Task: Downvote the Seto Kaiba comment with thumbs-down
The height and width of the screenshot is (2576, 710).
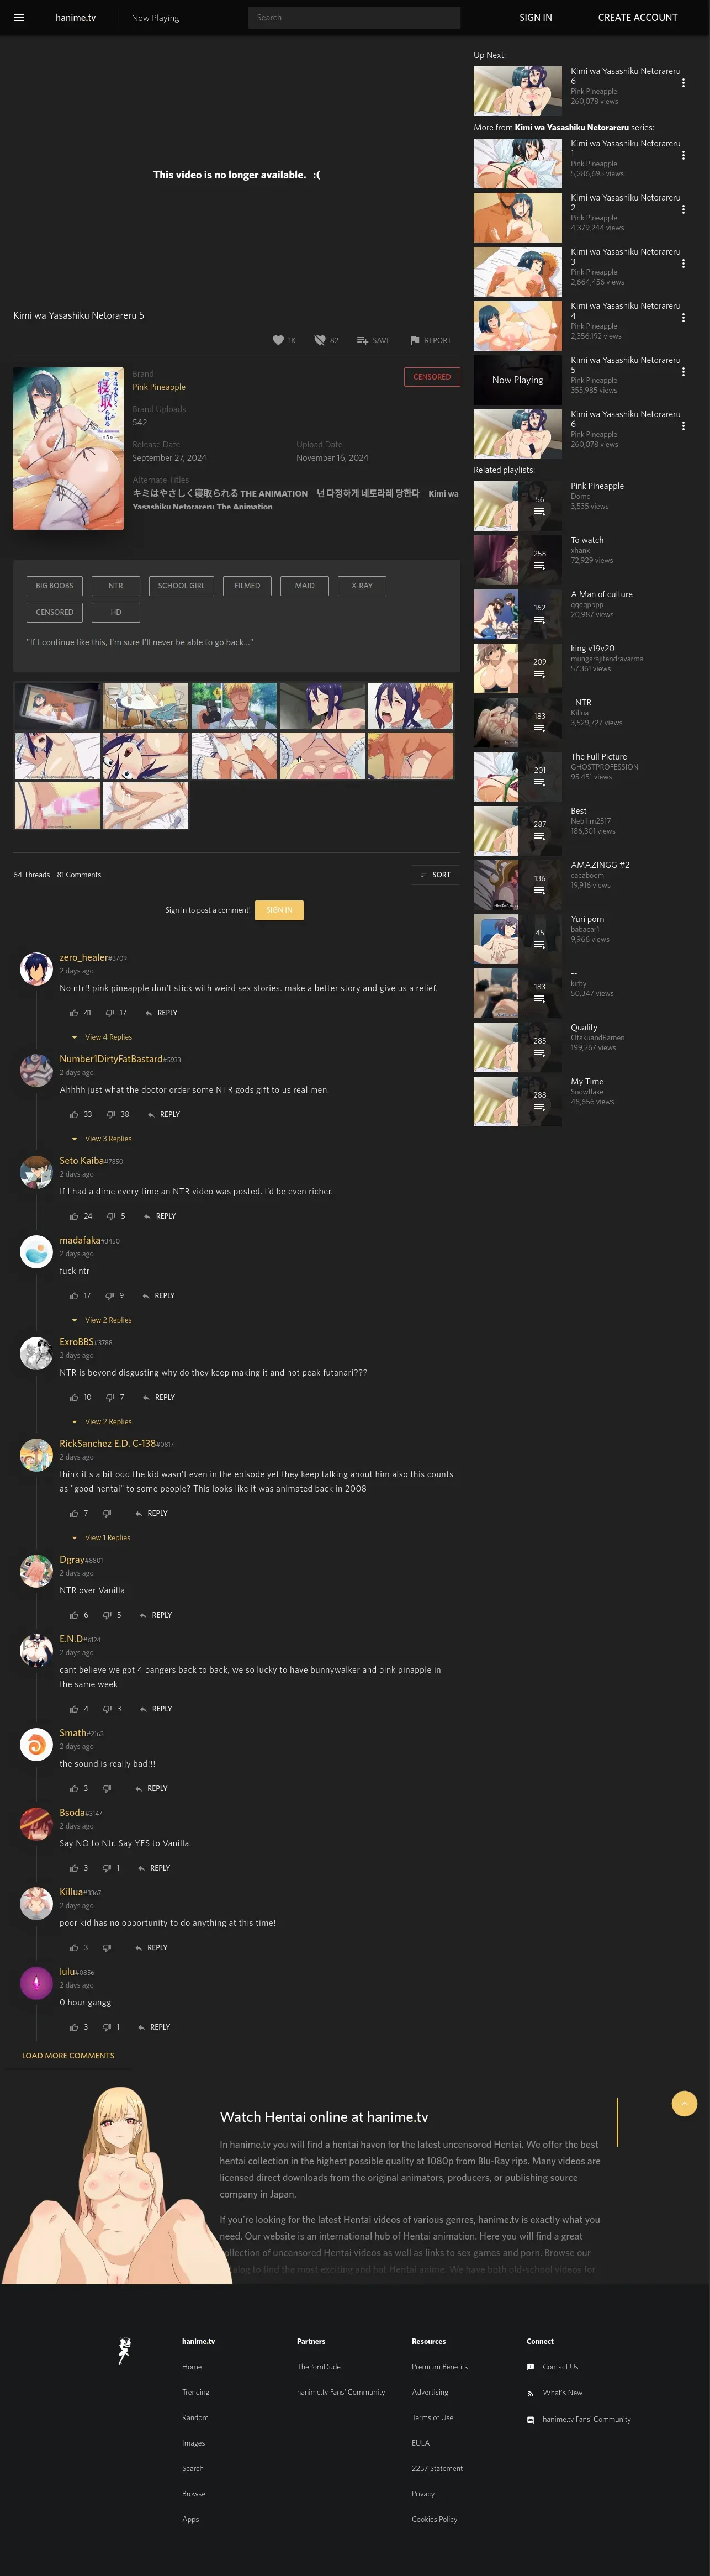Action: 111,1216
